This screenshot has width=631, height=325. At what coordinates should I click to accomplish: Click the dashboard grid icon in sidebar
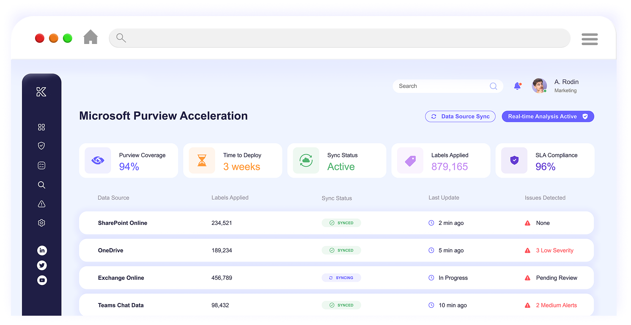click(x=41, y=127)
